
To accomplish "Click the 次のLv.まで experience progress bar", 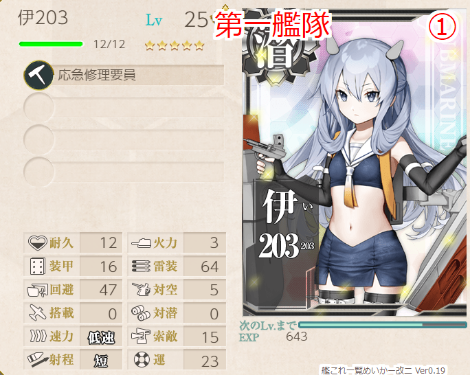I will click(x=383, y=325).
